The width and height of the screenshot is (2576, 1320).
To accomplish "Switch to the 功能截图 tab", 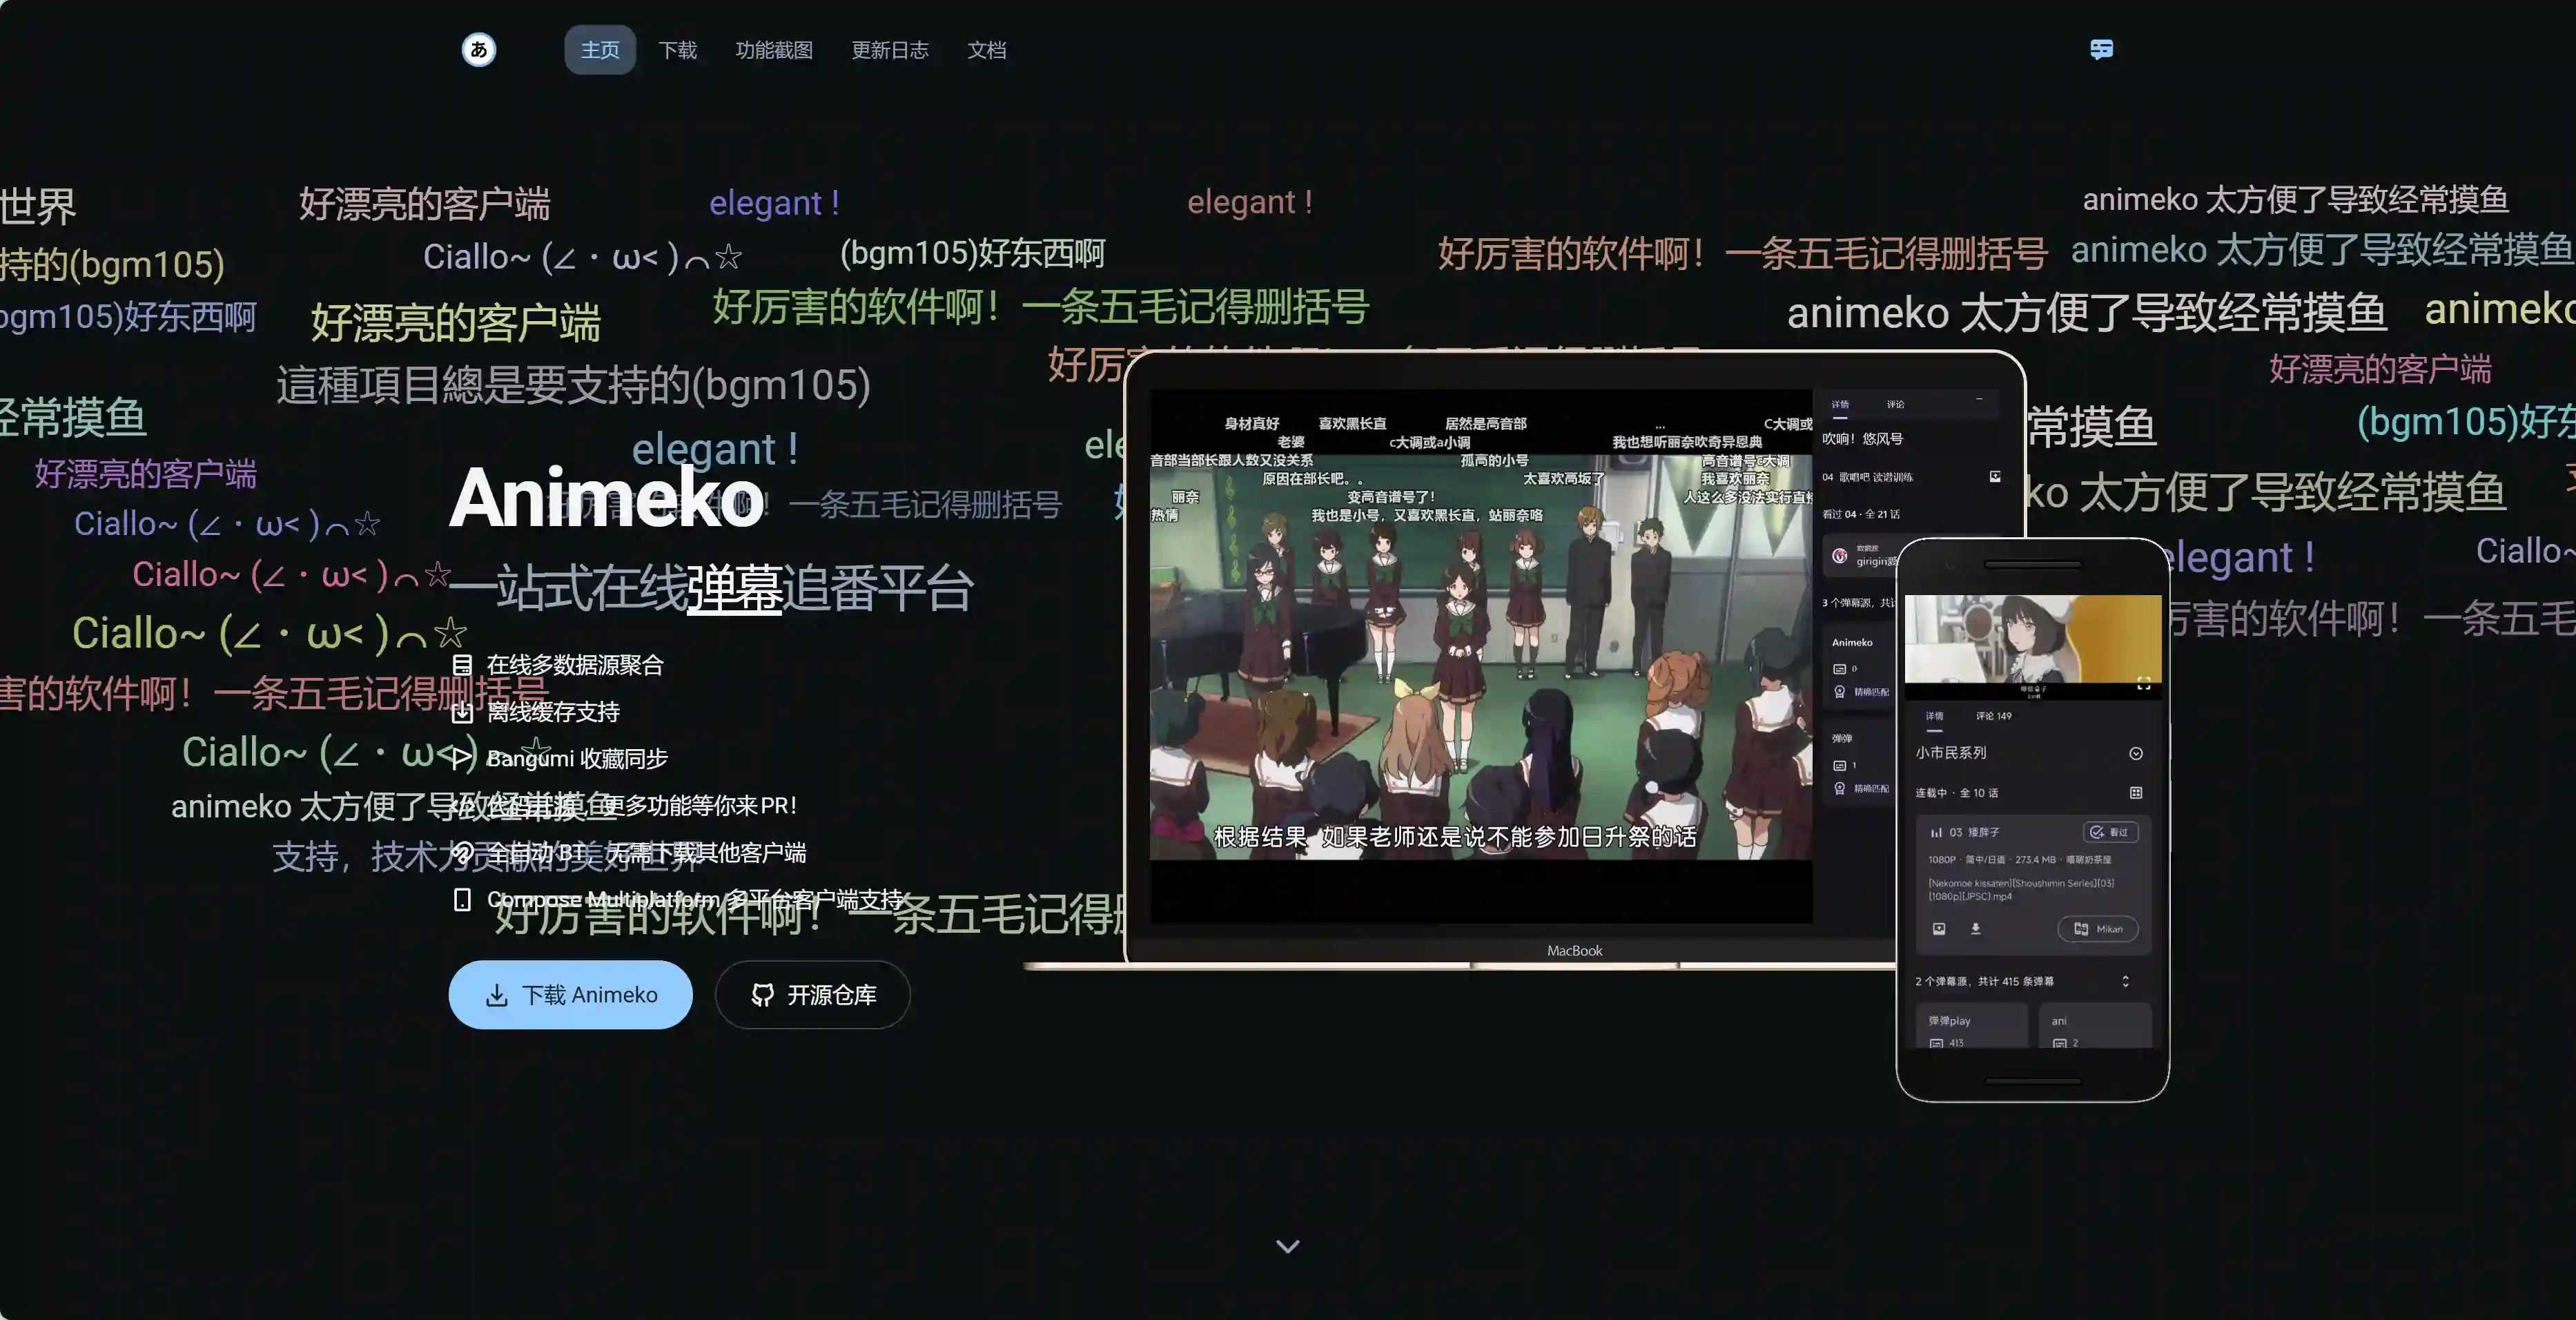I will [774, 50].
